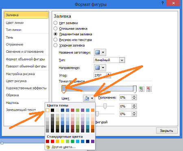183x151 pixels.
Task: Open Другие цвета palette icon
Action: (48, 147)
